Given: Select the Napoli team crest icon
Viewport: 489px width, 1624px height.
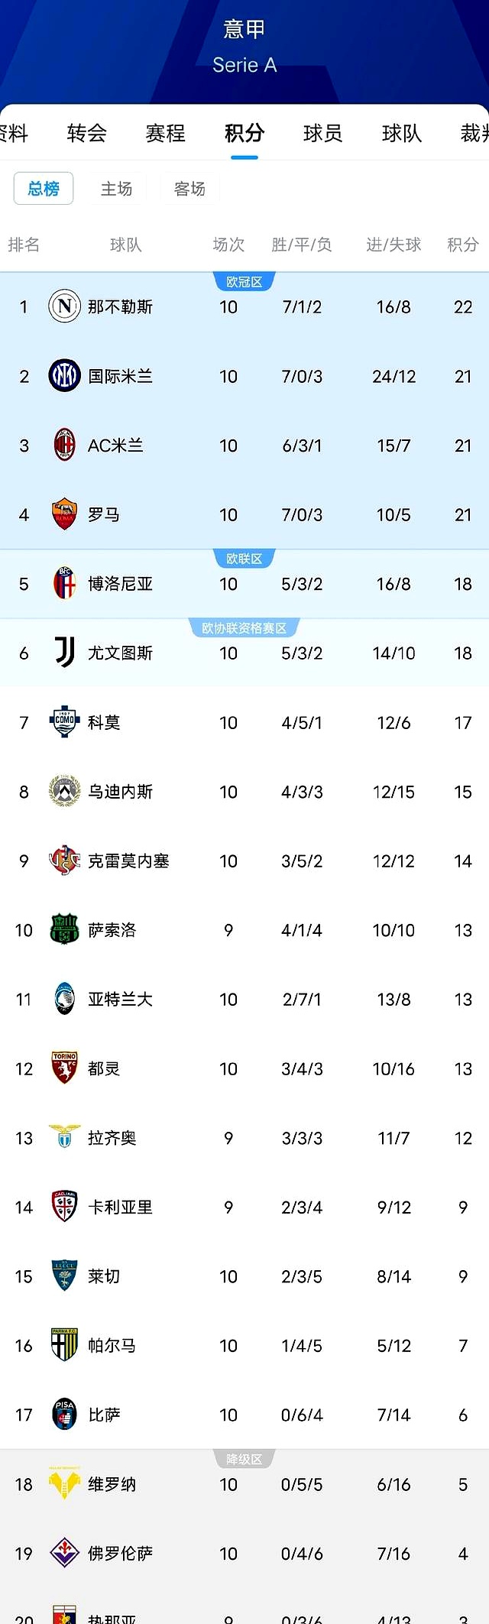Looking at the screenshot, I should coord(65,306).
